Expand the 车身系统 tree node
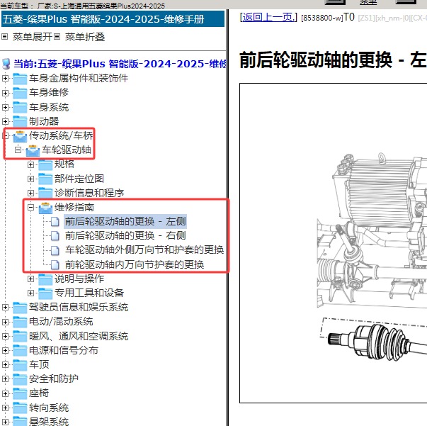Screen dimensions: 427x426 [x=5, y=107]
